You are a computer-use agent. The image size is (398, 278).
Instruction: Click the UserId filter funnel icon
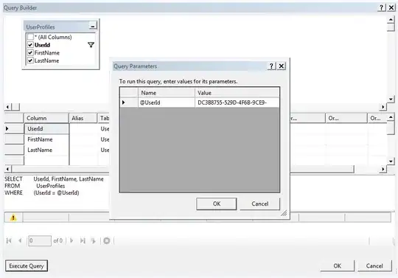tap(91, 45)
